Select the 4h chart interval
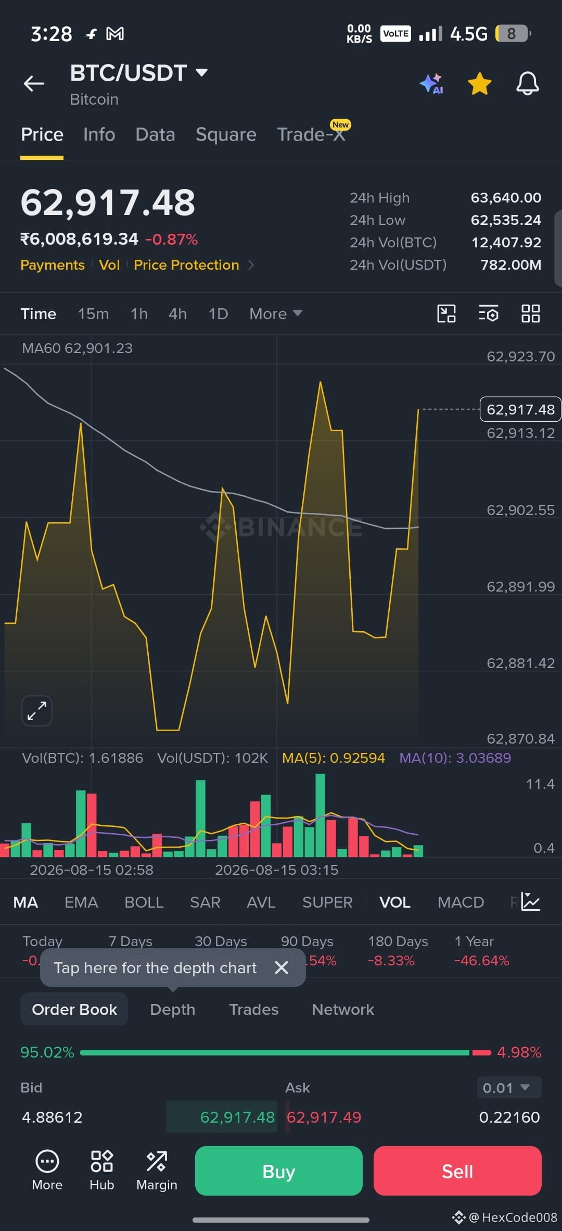562x1231 pixels. pyautogui.click(x=177, y=313)
